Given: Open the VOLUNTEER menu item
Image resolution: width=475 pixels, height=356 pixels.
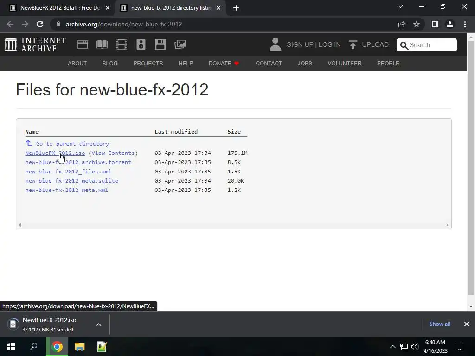Looking at the screenshot, I should (345, 63).
